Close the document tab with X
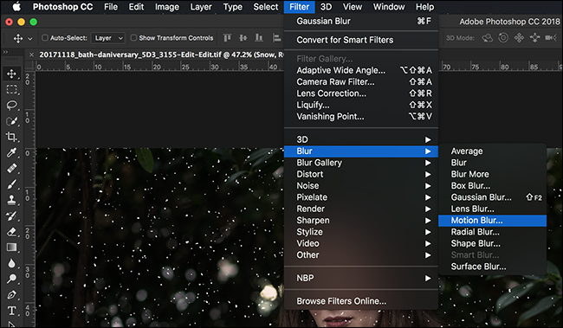The height and width of the screenshot is (328, 563). click(x=31, y=55)
